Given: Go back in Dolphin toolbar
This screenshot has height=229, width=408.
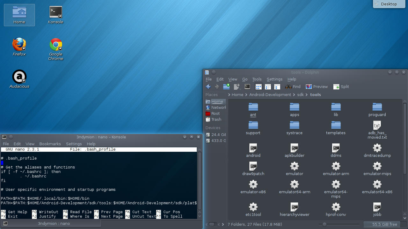Looking at the screenshot, I should click(208, 87).
